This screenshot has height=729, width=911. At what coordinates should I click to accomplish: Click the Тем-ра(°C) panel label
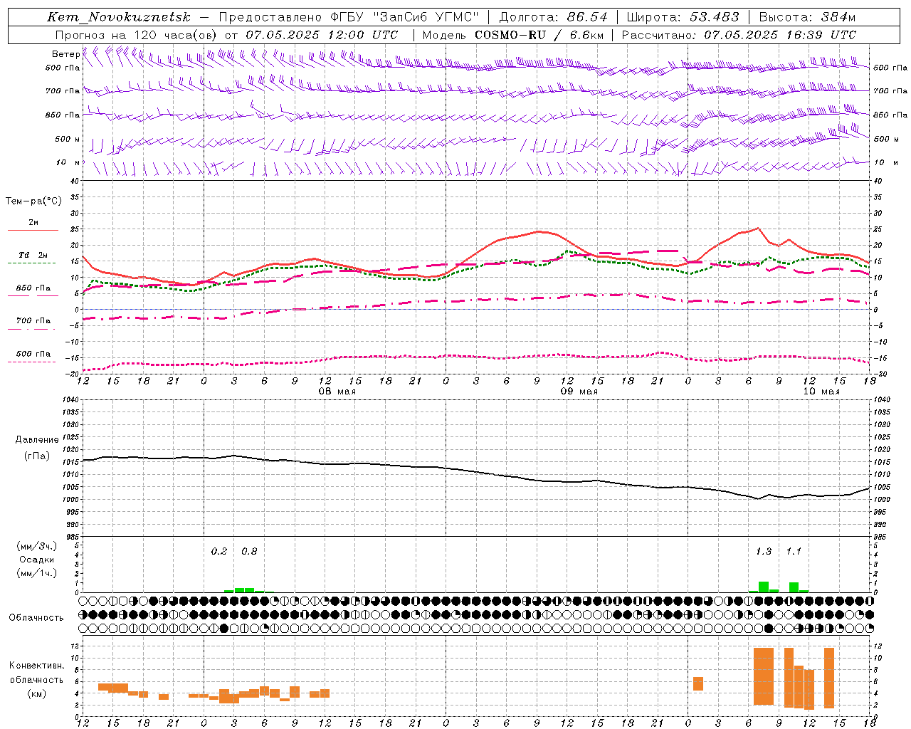coord(33,201)
